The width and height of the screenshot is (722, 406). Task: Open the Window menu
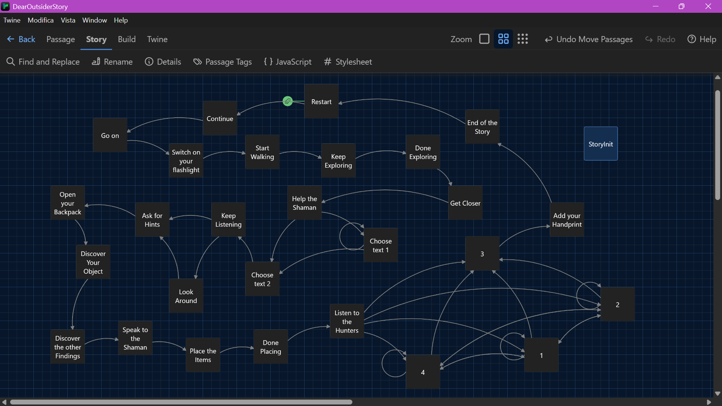tap(94, 20)
